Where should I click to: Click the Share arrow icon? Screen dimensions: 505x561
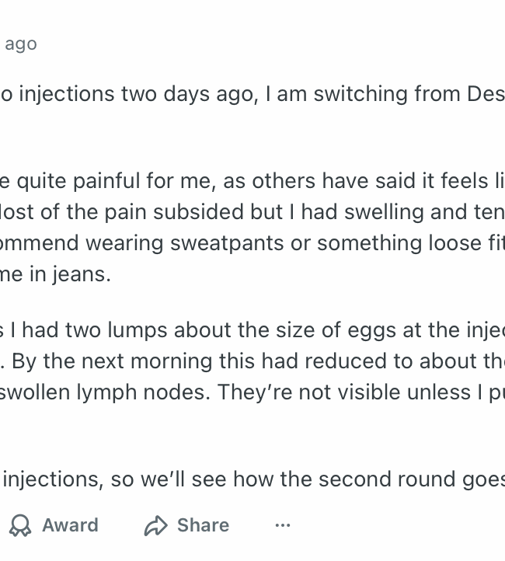pyautogui.click(x=155, y=526)
